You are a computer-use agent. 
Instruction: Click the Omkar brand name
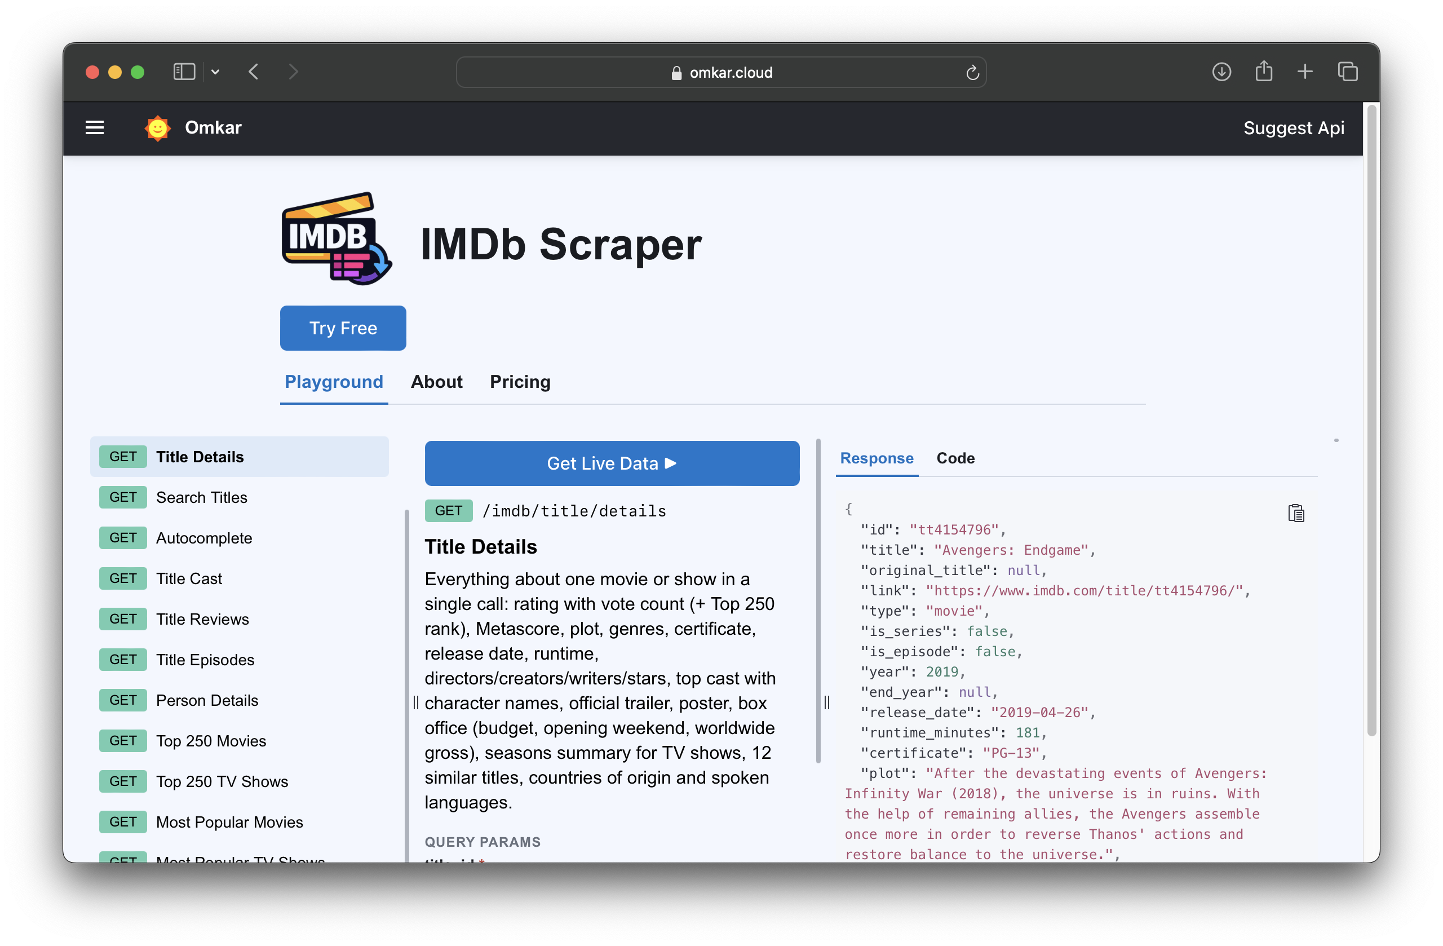click(x=213, y=127)
